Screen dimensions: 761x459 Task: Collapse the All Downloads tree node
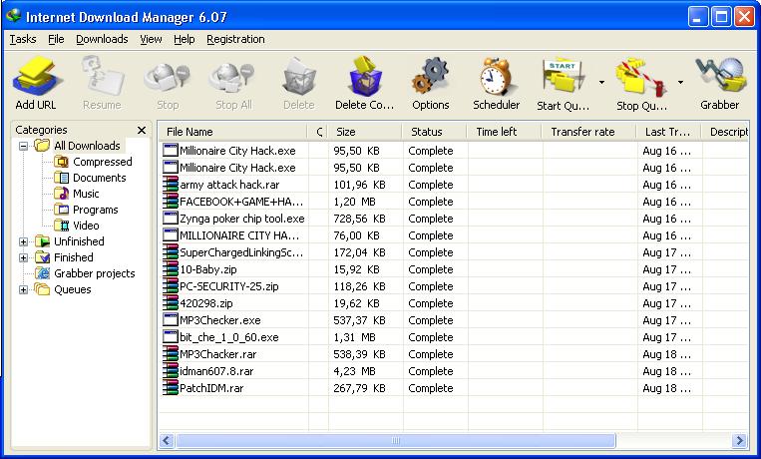click(23, 146)
